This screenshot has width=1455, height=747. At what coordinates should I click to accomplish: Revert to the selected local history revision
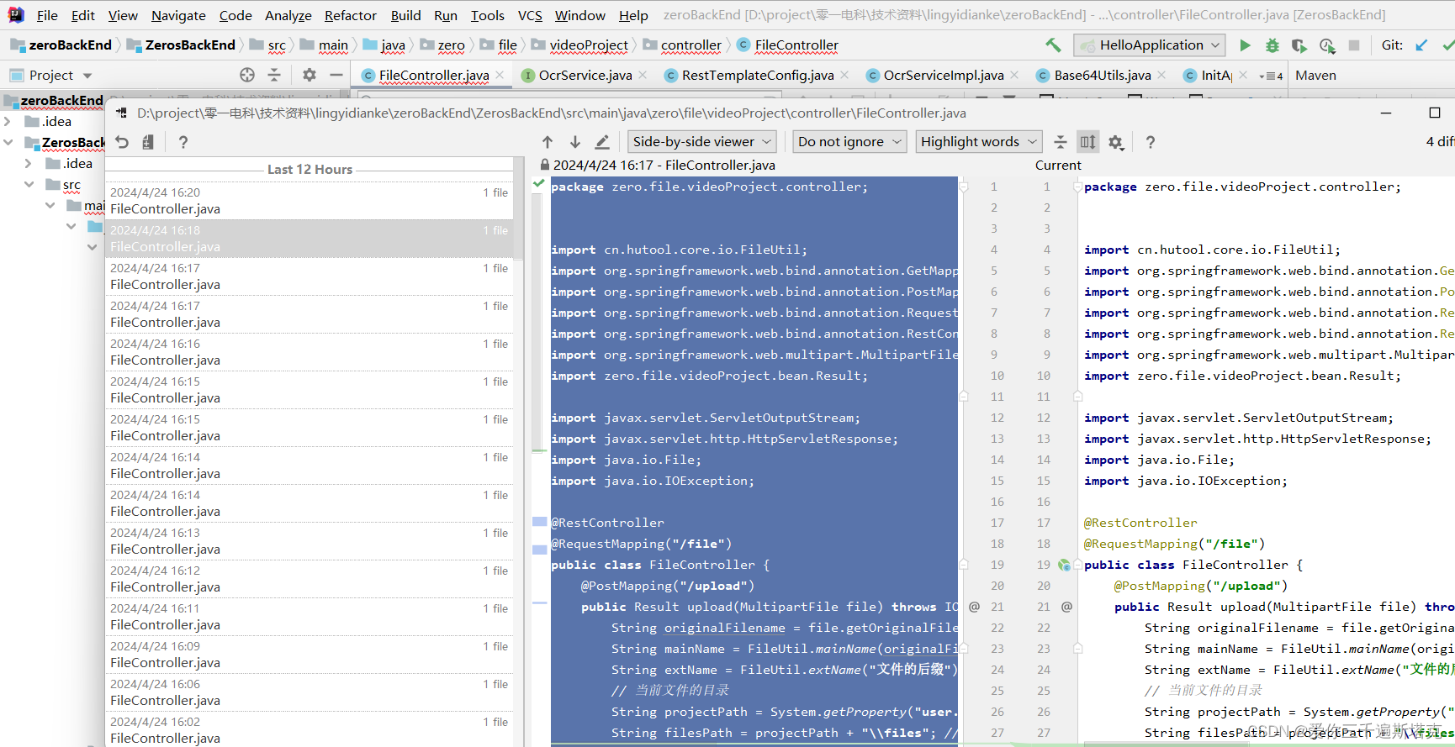click(122, 142)
